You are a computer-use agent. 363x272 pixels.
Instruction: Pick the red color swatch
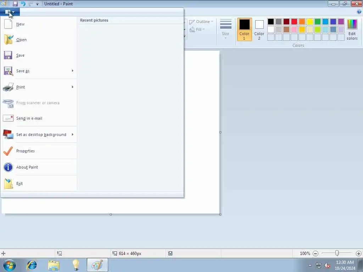pos(294,22)
